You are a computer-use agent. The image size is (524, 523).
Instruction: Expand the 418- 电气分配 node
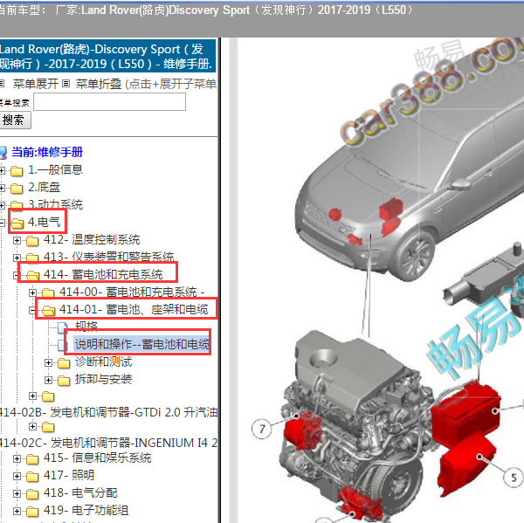tap(17, 493)
